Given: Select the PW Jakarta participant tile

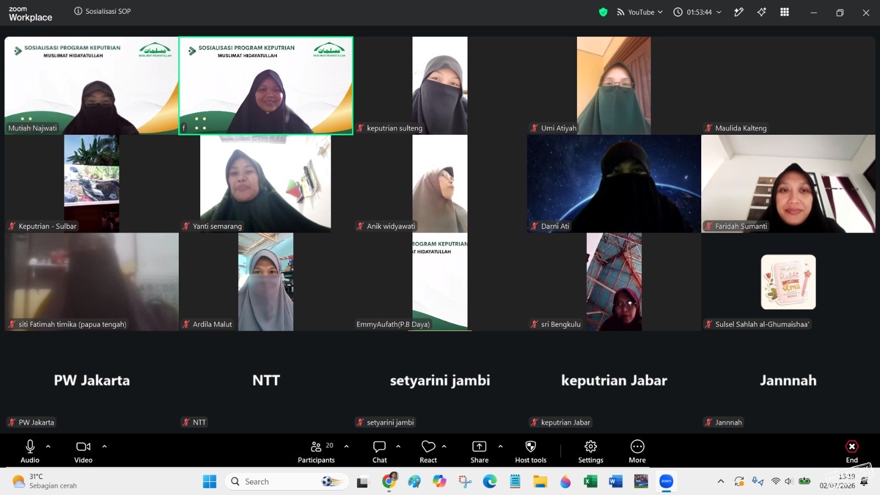Looking at the screenshot, I should 92,380.
